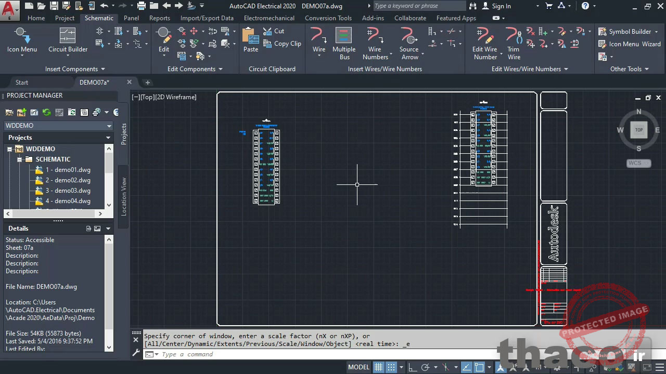Click the Trim Wire tool
This screenshot has height=374, width=666.
(513, 42)
